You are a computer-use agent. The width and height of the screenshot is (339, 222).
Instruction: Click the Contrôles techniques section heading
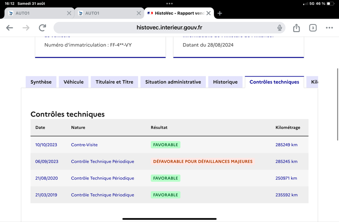[x=67, y=114]
